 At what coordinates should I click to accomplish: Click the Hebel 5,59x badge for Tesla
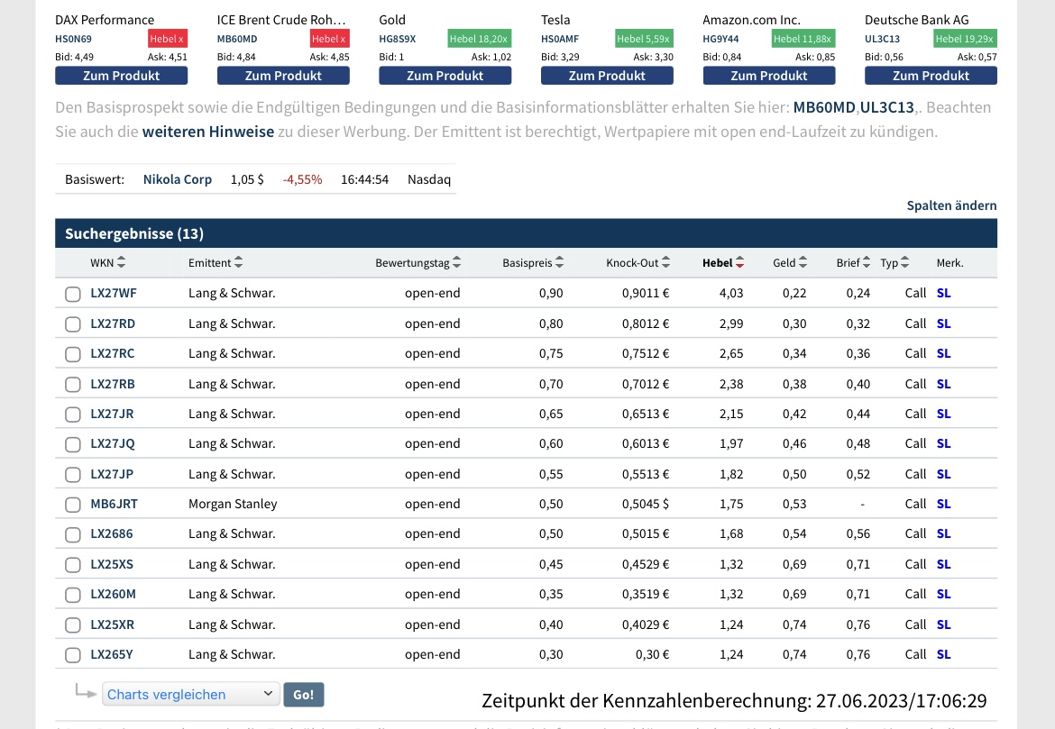[643, 39]
